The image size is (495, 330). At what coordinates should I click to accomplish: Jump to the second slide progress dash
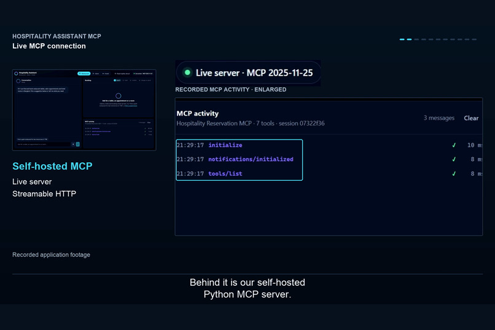pyautogui.click(x=409, y=39)
